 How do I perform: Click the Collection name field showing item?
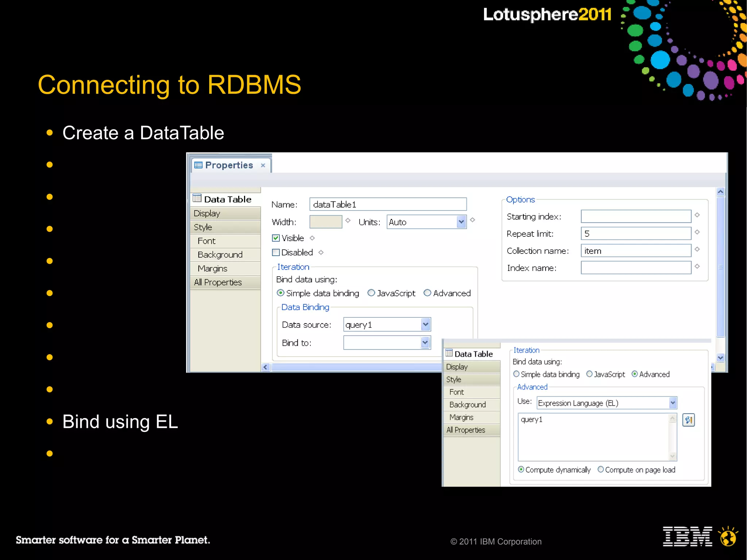(636, 251)
